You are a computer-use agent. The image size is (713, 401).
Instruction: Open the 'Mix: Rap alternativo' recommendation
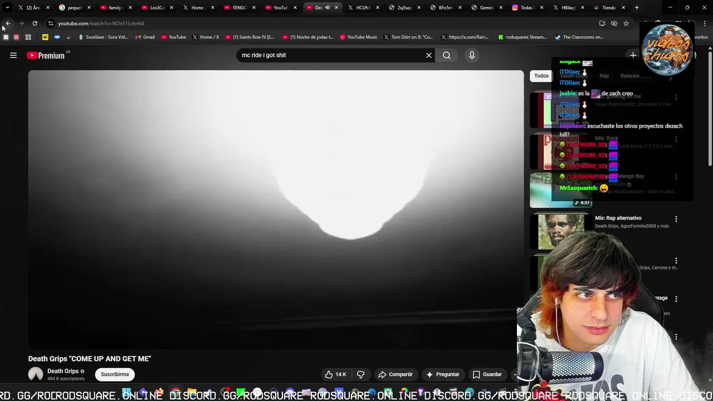tap(618, 218)
